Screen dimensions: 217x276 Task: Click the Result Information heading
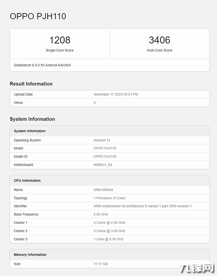[31, 84]
